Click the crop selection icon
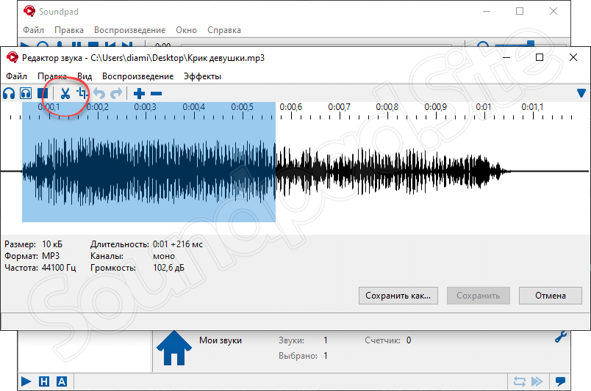Image resolution: width=591 pixels, height=391 pixels. pyautogui.click(x=82, y=93)
